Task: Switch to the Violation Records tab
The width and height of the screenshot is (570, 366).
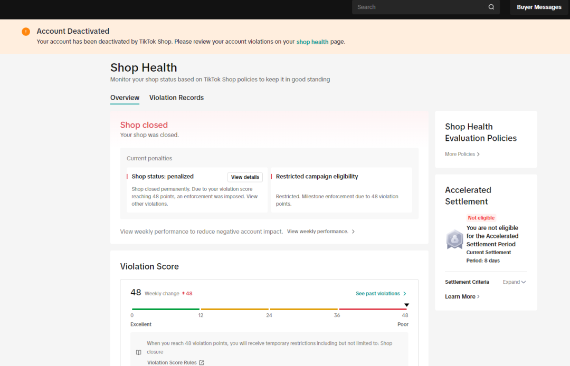Action: tap(176, 98)
